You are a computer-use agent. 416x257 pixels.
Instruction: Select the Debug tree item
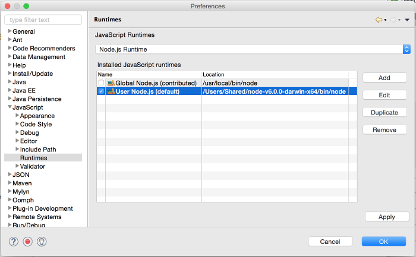tap(30, 133)
